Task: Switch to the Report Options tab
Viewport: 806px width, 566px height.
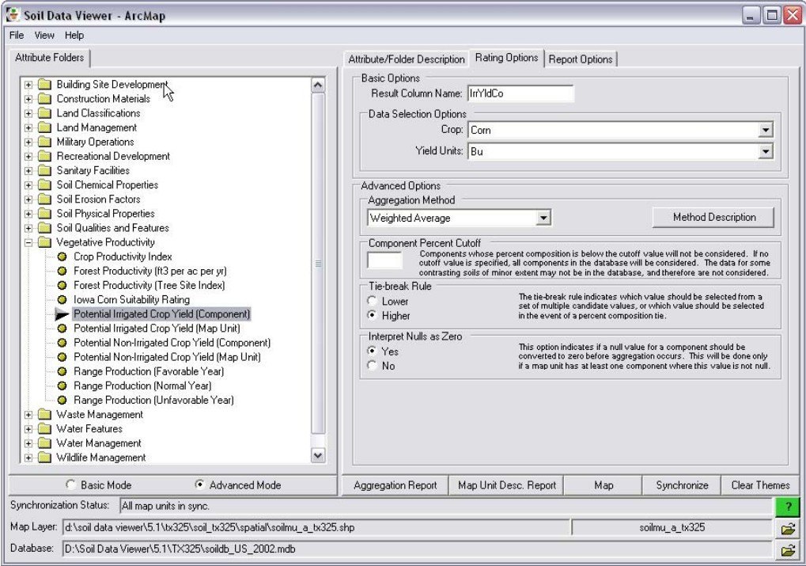Action: pyautogui.click(x=581, y=58)
